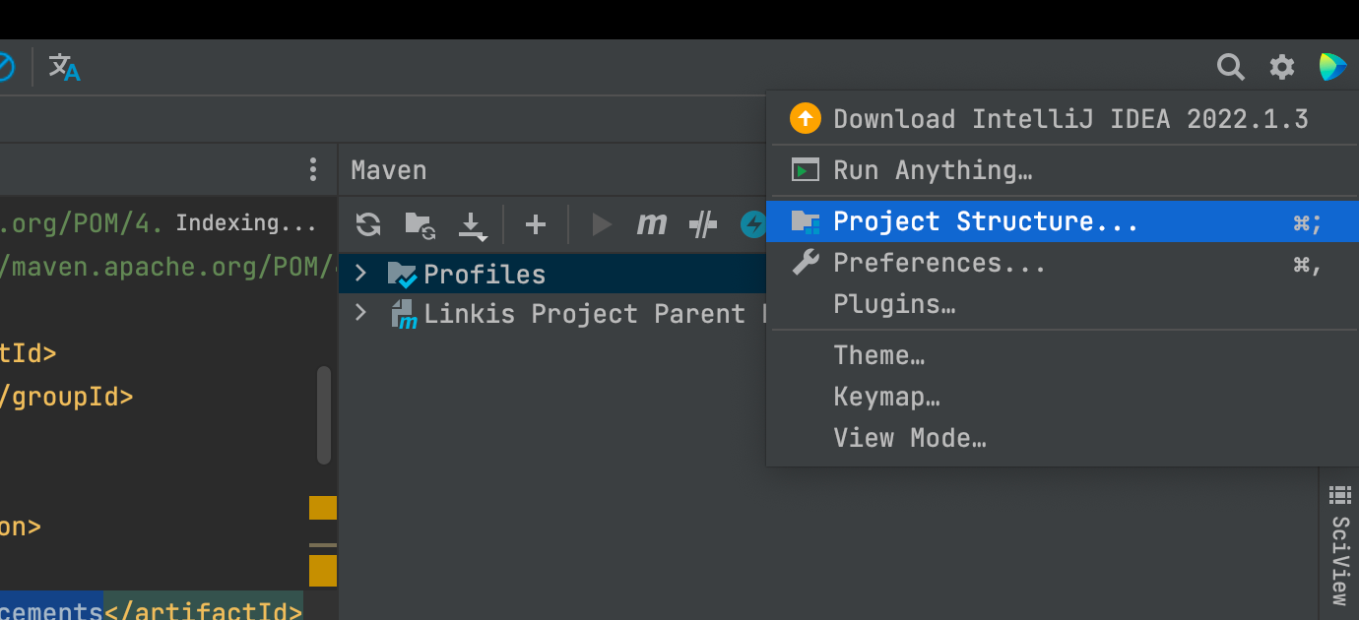1359x620 pixels.
Task: Click the yellow warning marker in editor gutter
Action: [322, 508]
